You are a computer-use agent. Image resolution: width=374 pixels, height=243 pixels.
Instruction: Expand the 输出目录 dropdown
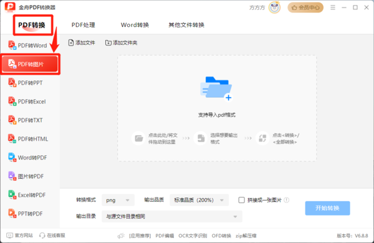[x=172, y=217]
